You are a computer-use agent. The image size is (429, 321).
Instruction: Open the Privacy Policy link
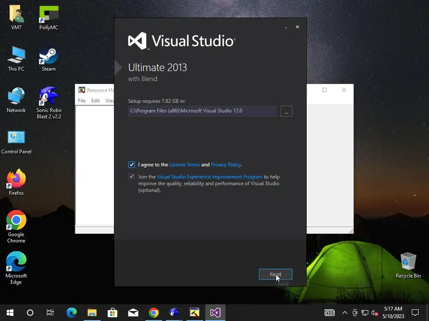pyautogui.click(x=226, y=165)
